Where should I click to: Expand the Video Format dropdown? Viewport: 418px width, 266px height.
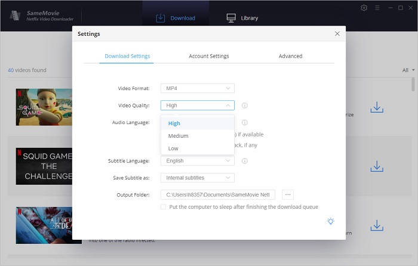[x=197, y=88]
